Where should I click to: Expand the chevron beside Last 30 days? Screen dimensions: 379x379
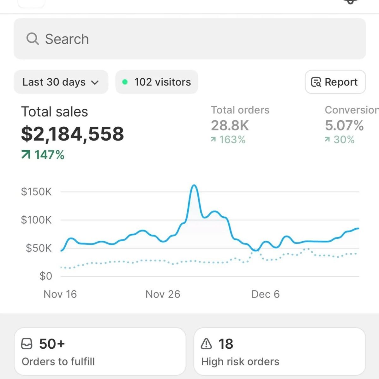[95, 82]
